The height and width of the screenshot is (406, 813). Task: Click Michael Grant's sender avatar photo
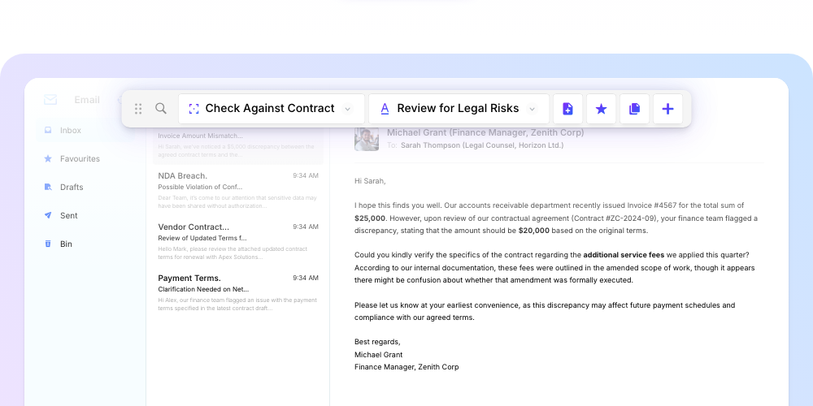point(367,139)
